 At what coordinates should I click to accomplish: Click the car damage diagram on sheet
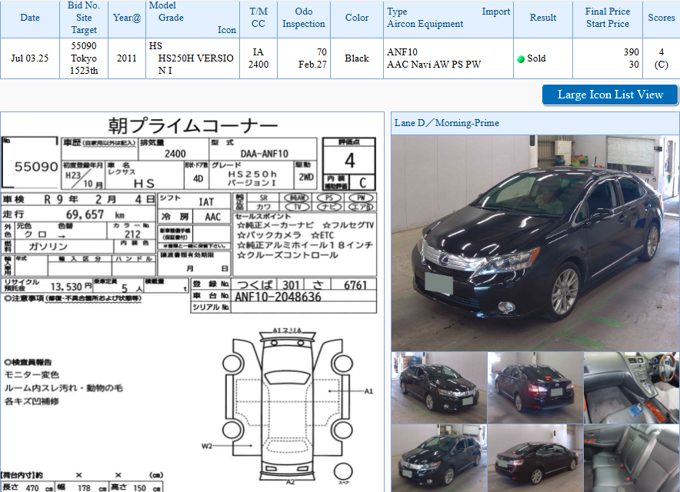[x=288, y=407]
